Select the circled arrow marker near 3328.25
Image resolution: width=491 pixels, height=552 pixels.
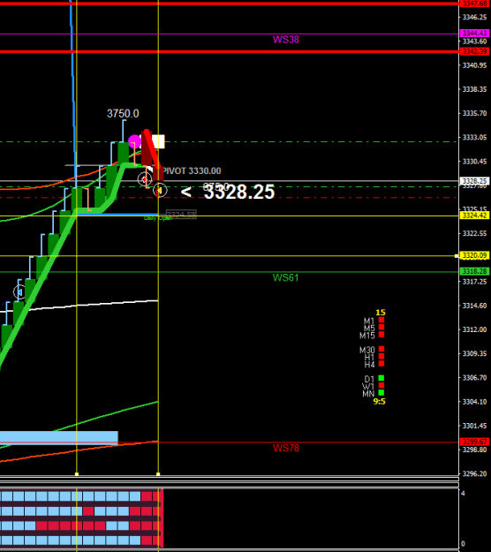point(160,191)
